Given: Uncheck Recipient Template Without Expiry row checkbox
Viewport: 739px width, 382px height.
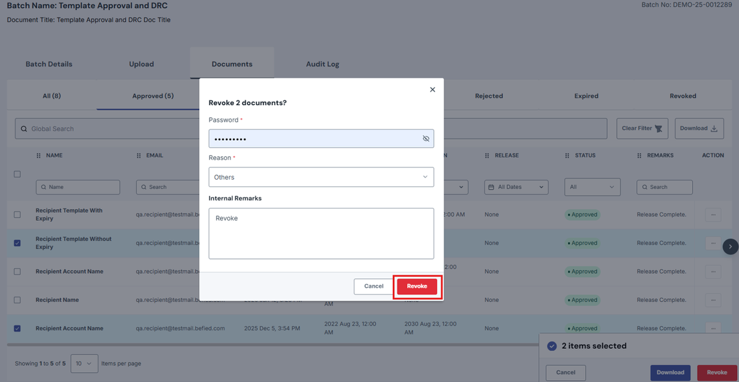Looking at the screenshot, I should point(17,243).
